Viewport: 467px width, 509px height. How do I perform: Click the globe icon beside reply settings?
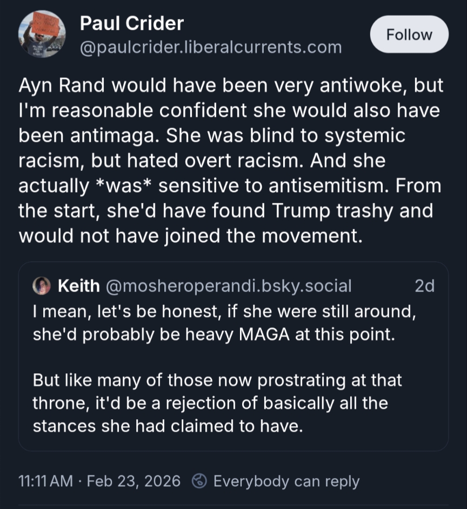tap(201, 481)
